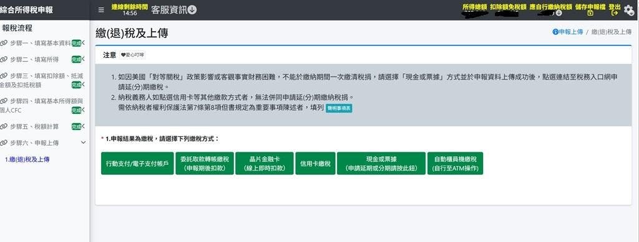Click the 綜合所得稅申報 title

click(x=26, y=10)
